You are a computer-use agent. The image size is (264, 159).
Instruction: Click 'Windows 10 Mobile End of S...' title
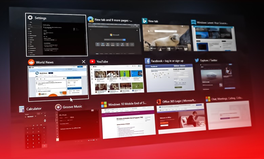[127, 104]
